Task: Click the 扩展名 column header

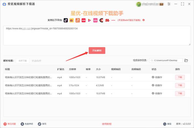Action: click(x=61, y=69)
